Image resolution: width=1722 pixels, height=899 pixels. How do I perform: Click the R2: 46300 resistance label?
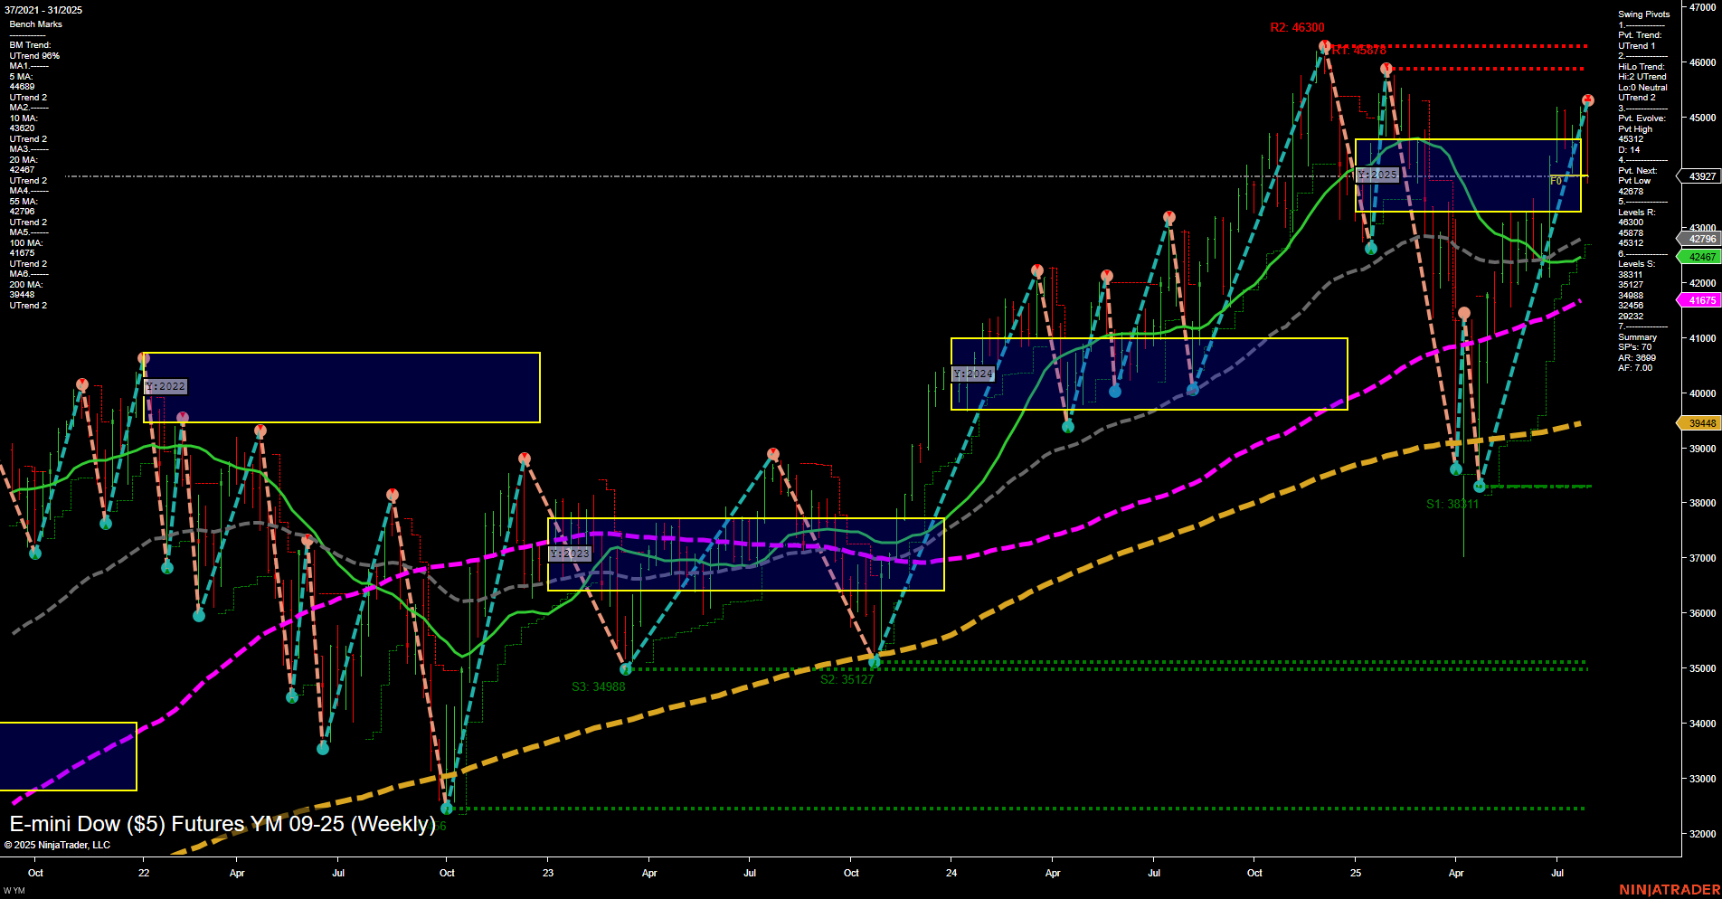pos(1297,28)
